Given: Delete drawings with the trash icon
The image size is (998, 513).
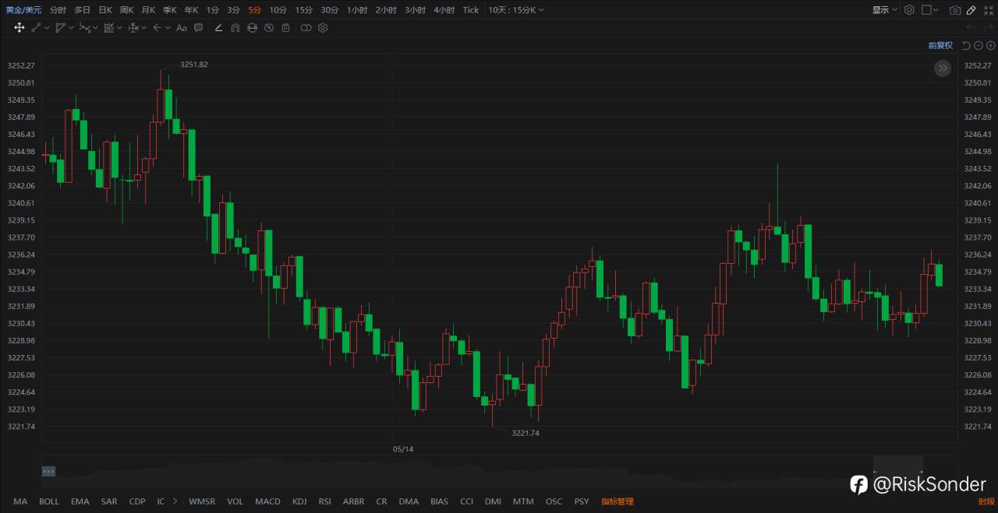Looking at the screenshot, I should tap(285, 28).
